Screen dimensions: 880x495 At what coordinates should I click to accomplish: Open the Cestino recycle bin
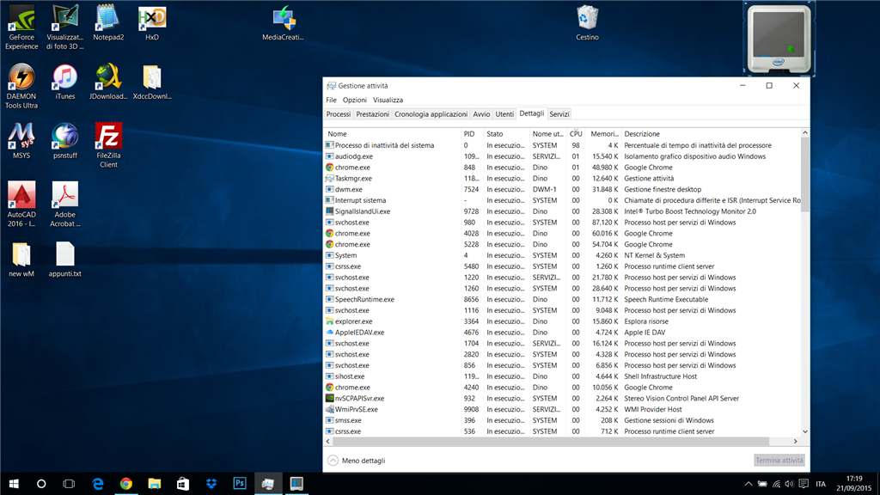(587, 22)
